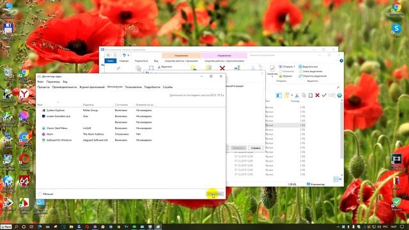Click Журнал in Explorer ribbon
Image resolution: width=409 pixels, height=230 pixels.
click(286, 76)
